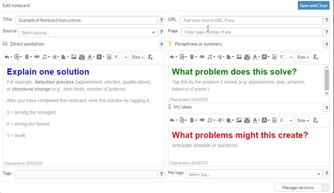Viewport: 334px width, 193px height.
Task: Open the font color picker in the Paraphrase editor
Action: (256, 57)
